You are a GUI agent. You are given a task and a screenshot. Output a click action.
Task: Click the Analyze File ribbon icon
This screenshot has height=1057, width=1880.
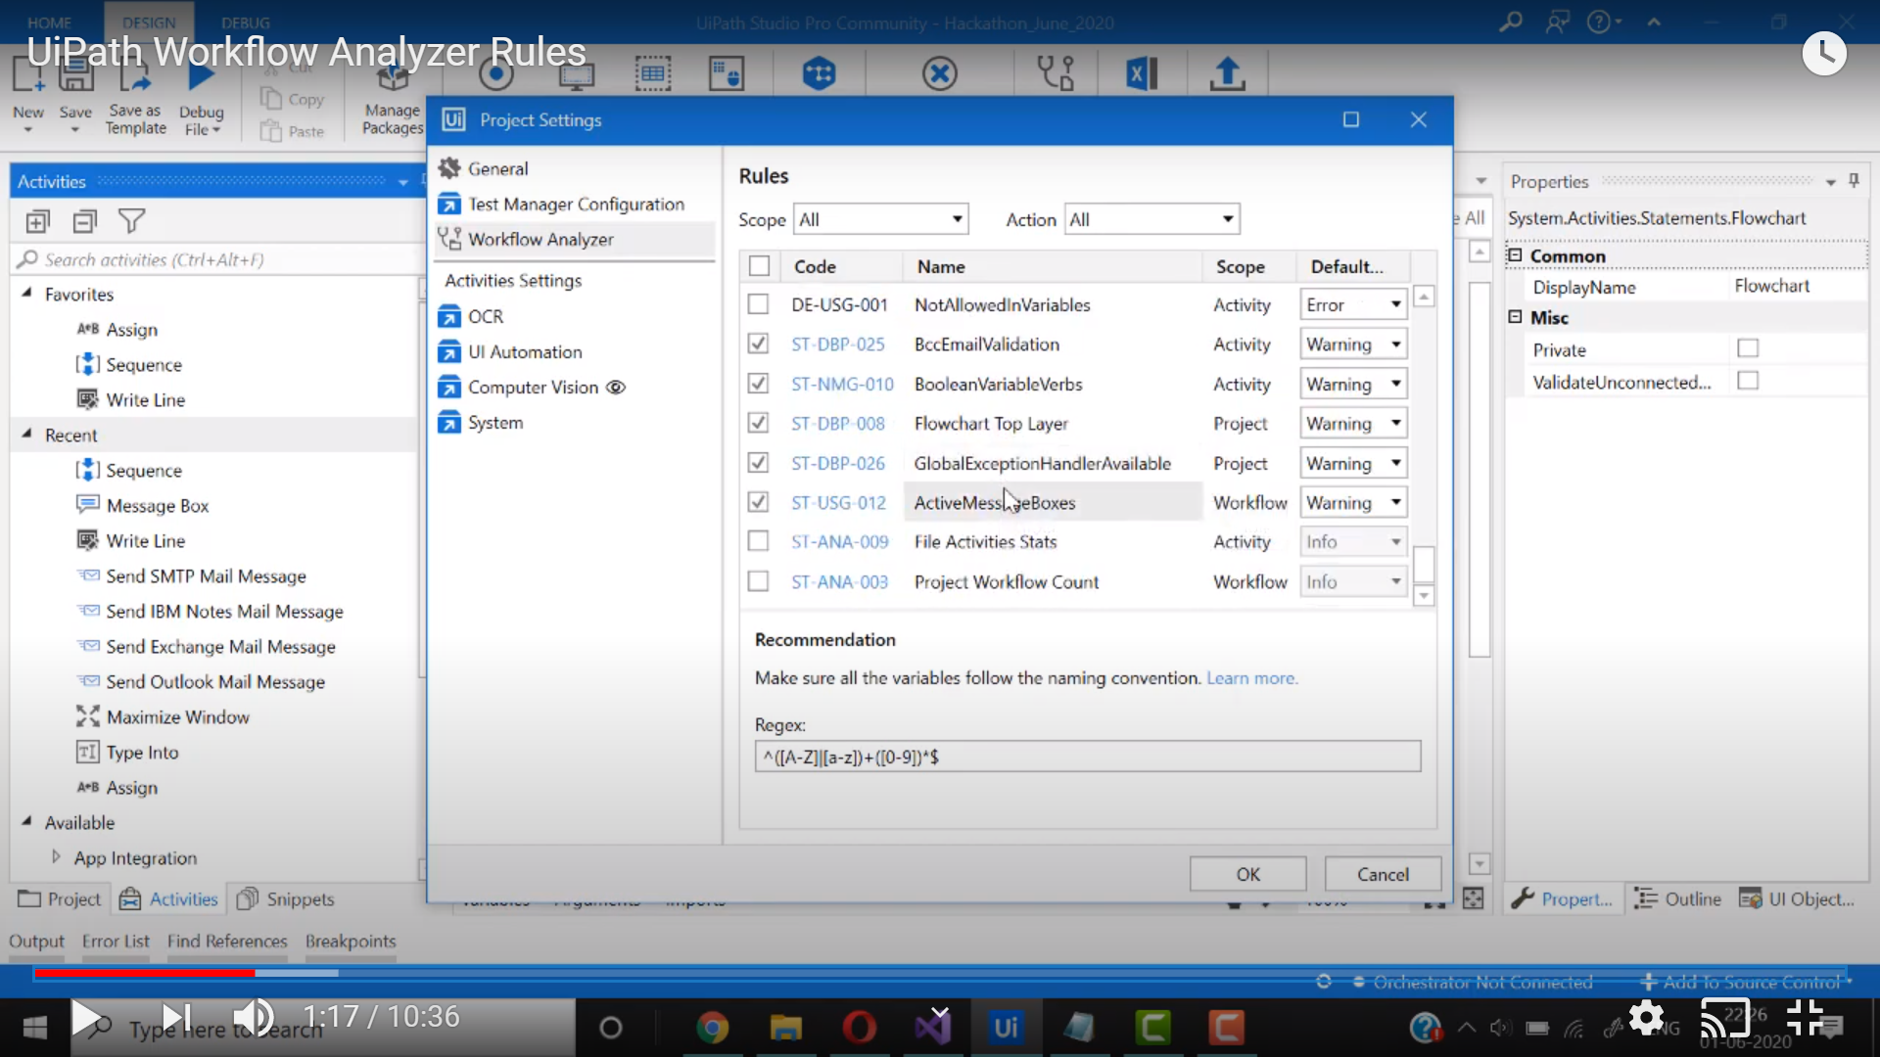point(1056,73)
